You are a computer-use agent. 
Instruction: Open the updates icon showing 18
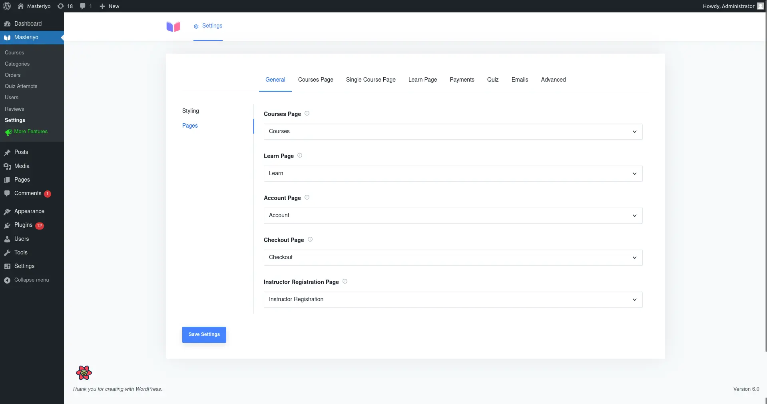click(x=65, y=6)
